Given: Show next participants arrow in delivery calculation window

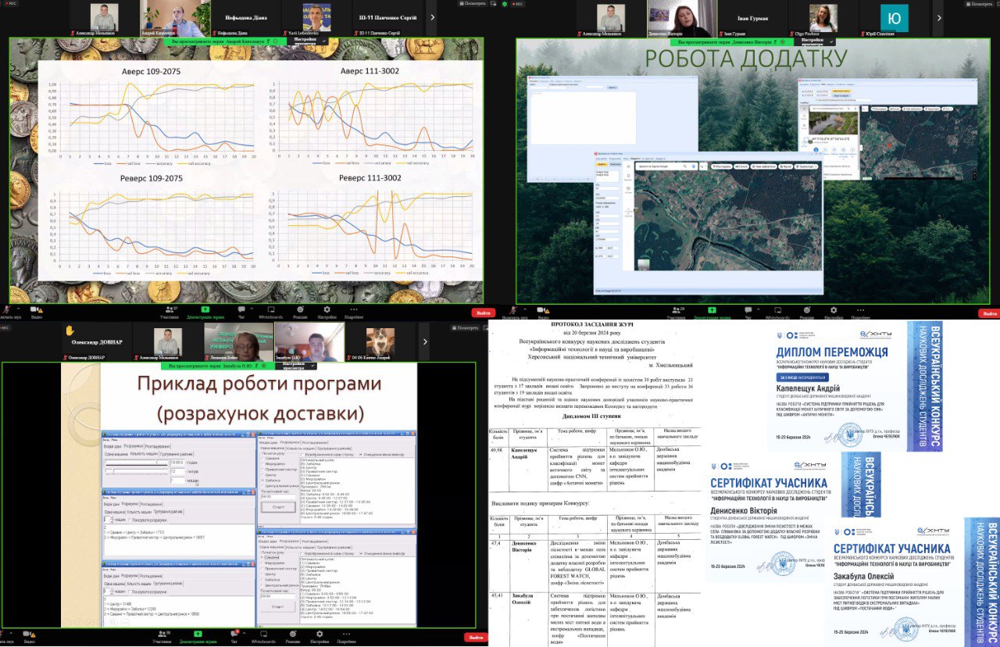Looking at the screenshot, I should point(425,342).
